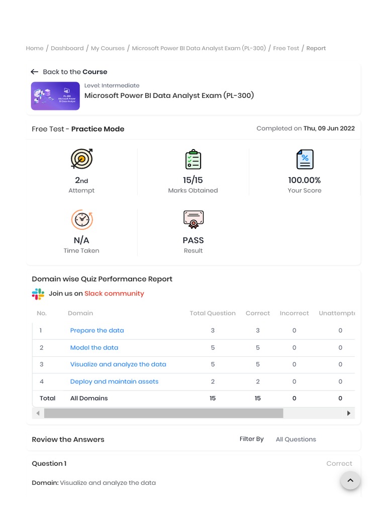Click the PASS certificate icon
Image resolution: width=386 pixels, height=514 pixels.
click(x=193, y=220)
